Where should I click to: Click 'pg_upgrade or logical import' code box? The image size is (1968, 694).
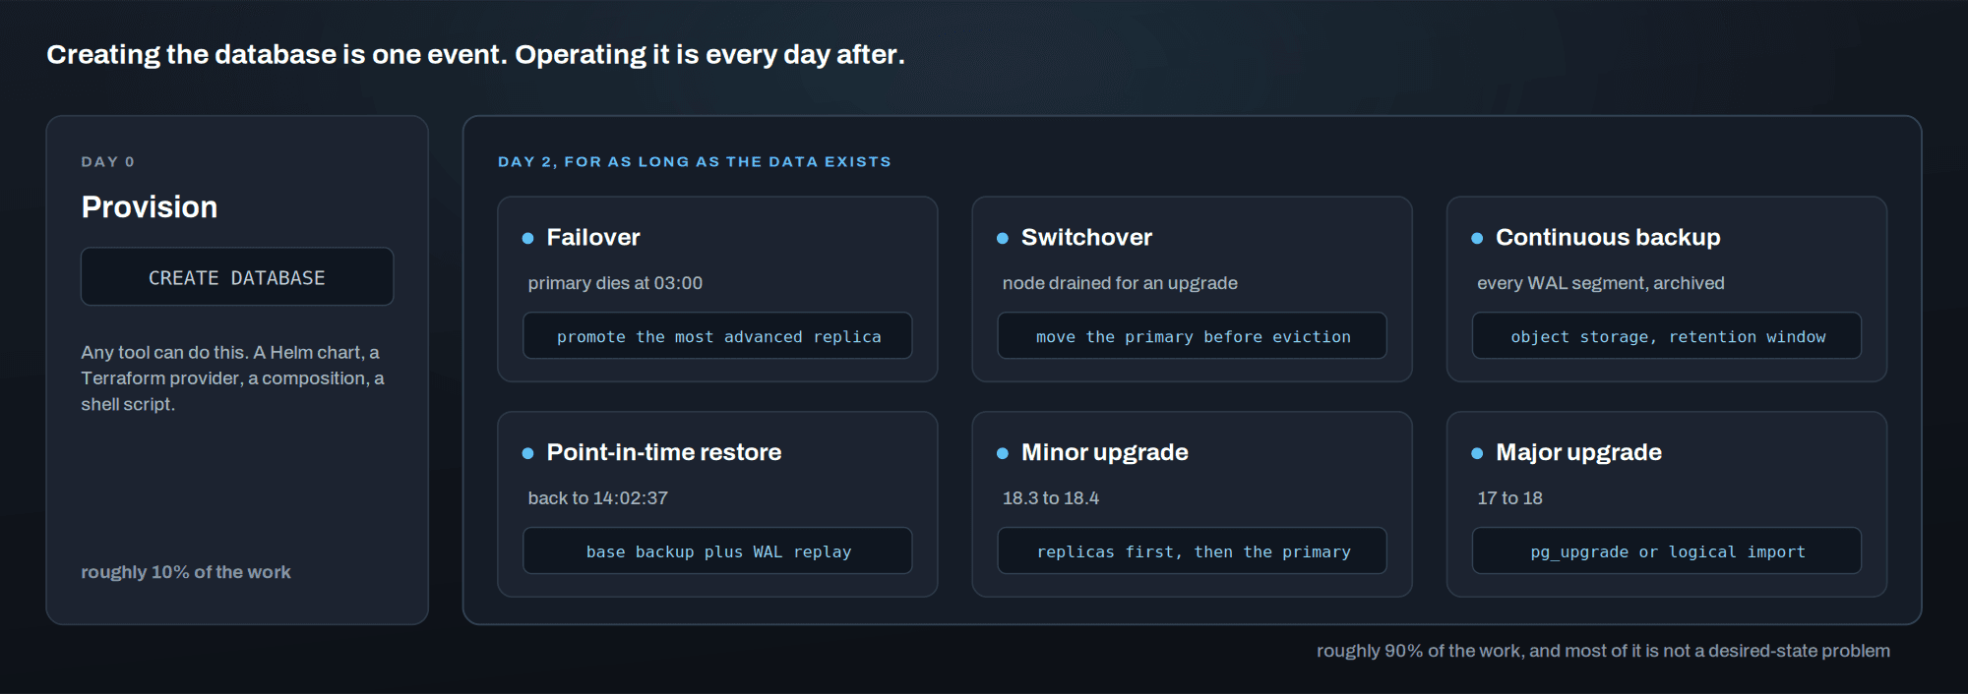pyautogui.click(x=1667, y=551)
